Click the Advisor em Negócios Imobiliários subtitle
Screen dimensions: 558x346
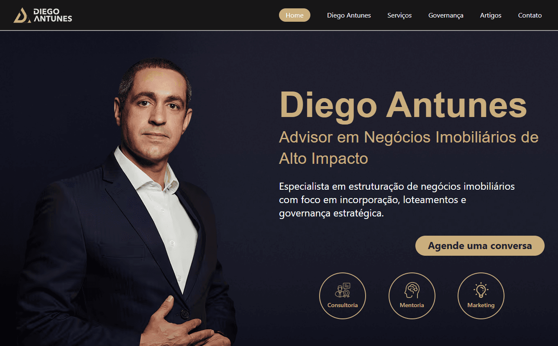409,148
